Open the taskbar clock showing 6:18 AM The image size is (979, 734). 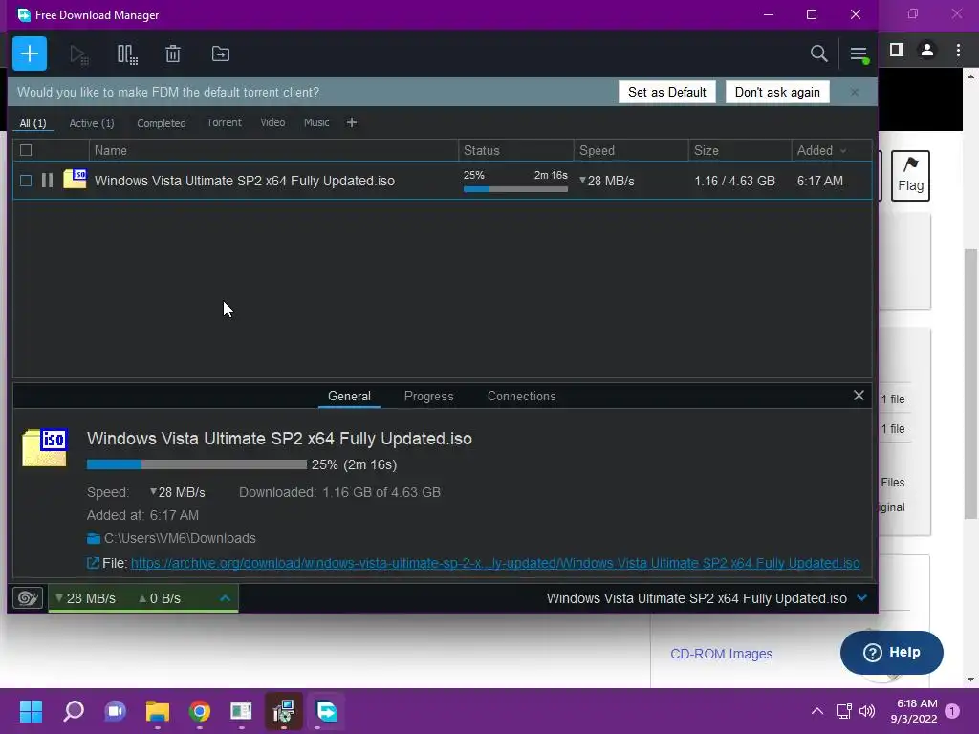(914, 711)
